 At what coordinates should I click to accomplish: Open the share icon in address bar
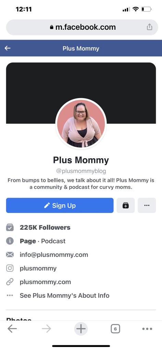point(149,27)
